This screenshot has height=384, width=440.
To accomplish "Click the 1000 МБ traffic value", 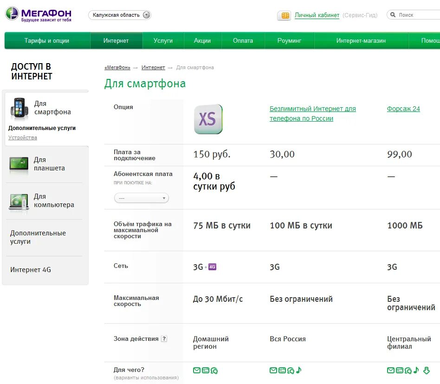I will [x=405, y=225].
